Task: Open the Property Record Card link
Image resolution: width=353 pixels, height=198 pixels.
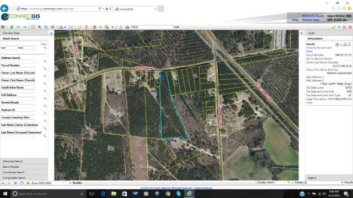Action: (x=319, y=48)
